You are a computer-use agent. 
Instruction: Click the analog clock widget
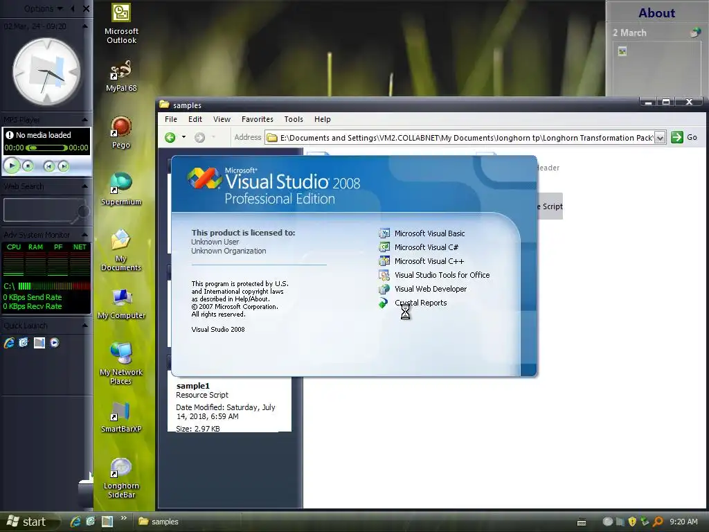(46, 72)
